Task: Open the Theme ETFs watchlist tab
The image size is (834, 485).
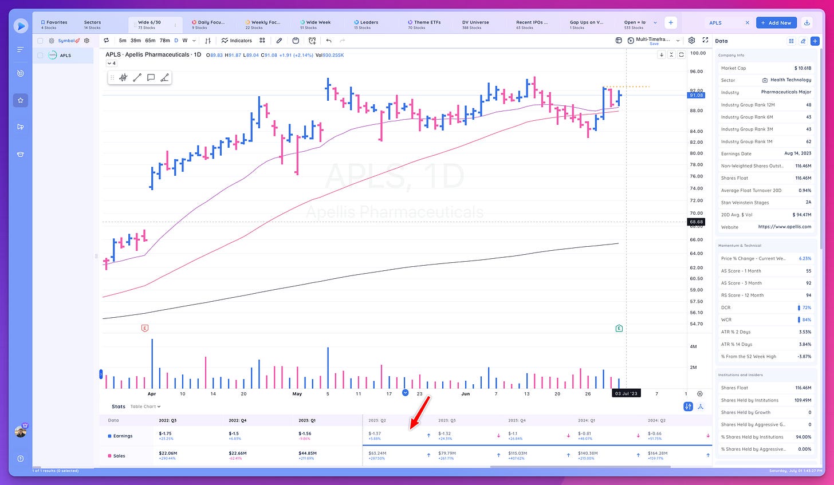Action: click(424, 25)
